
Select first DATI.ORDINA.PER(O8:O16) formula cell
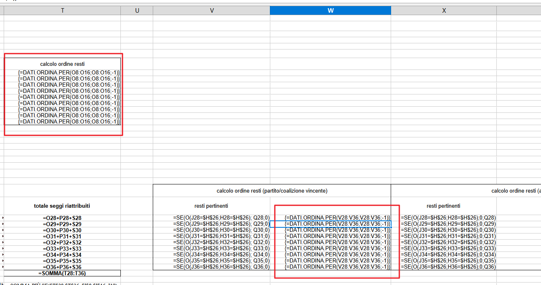[69, 72]
